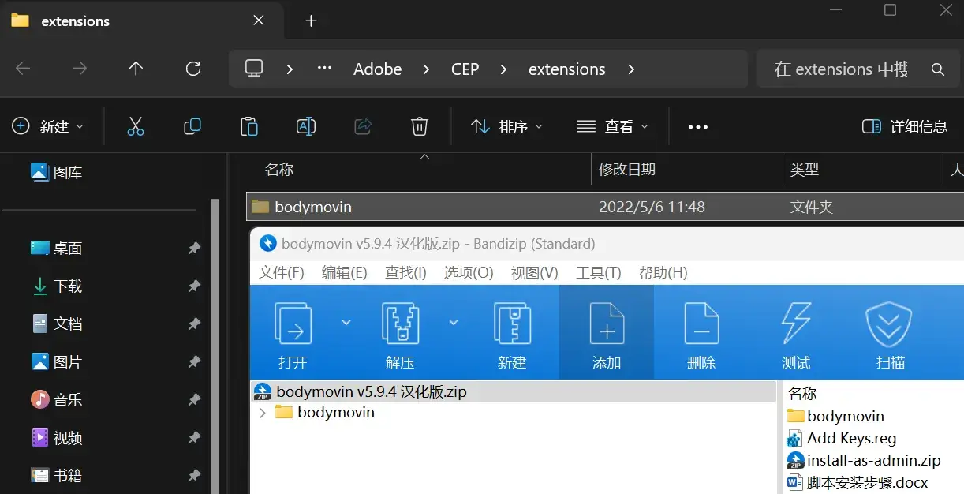964x494 pixels.
Task: Expand the chevron after extensions in address bar
Action: [x=631, y=69]
